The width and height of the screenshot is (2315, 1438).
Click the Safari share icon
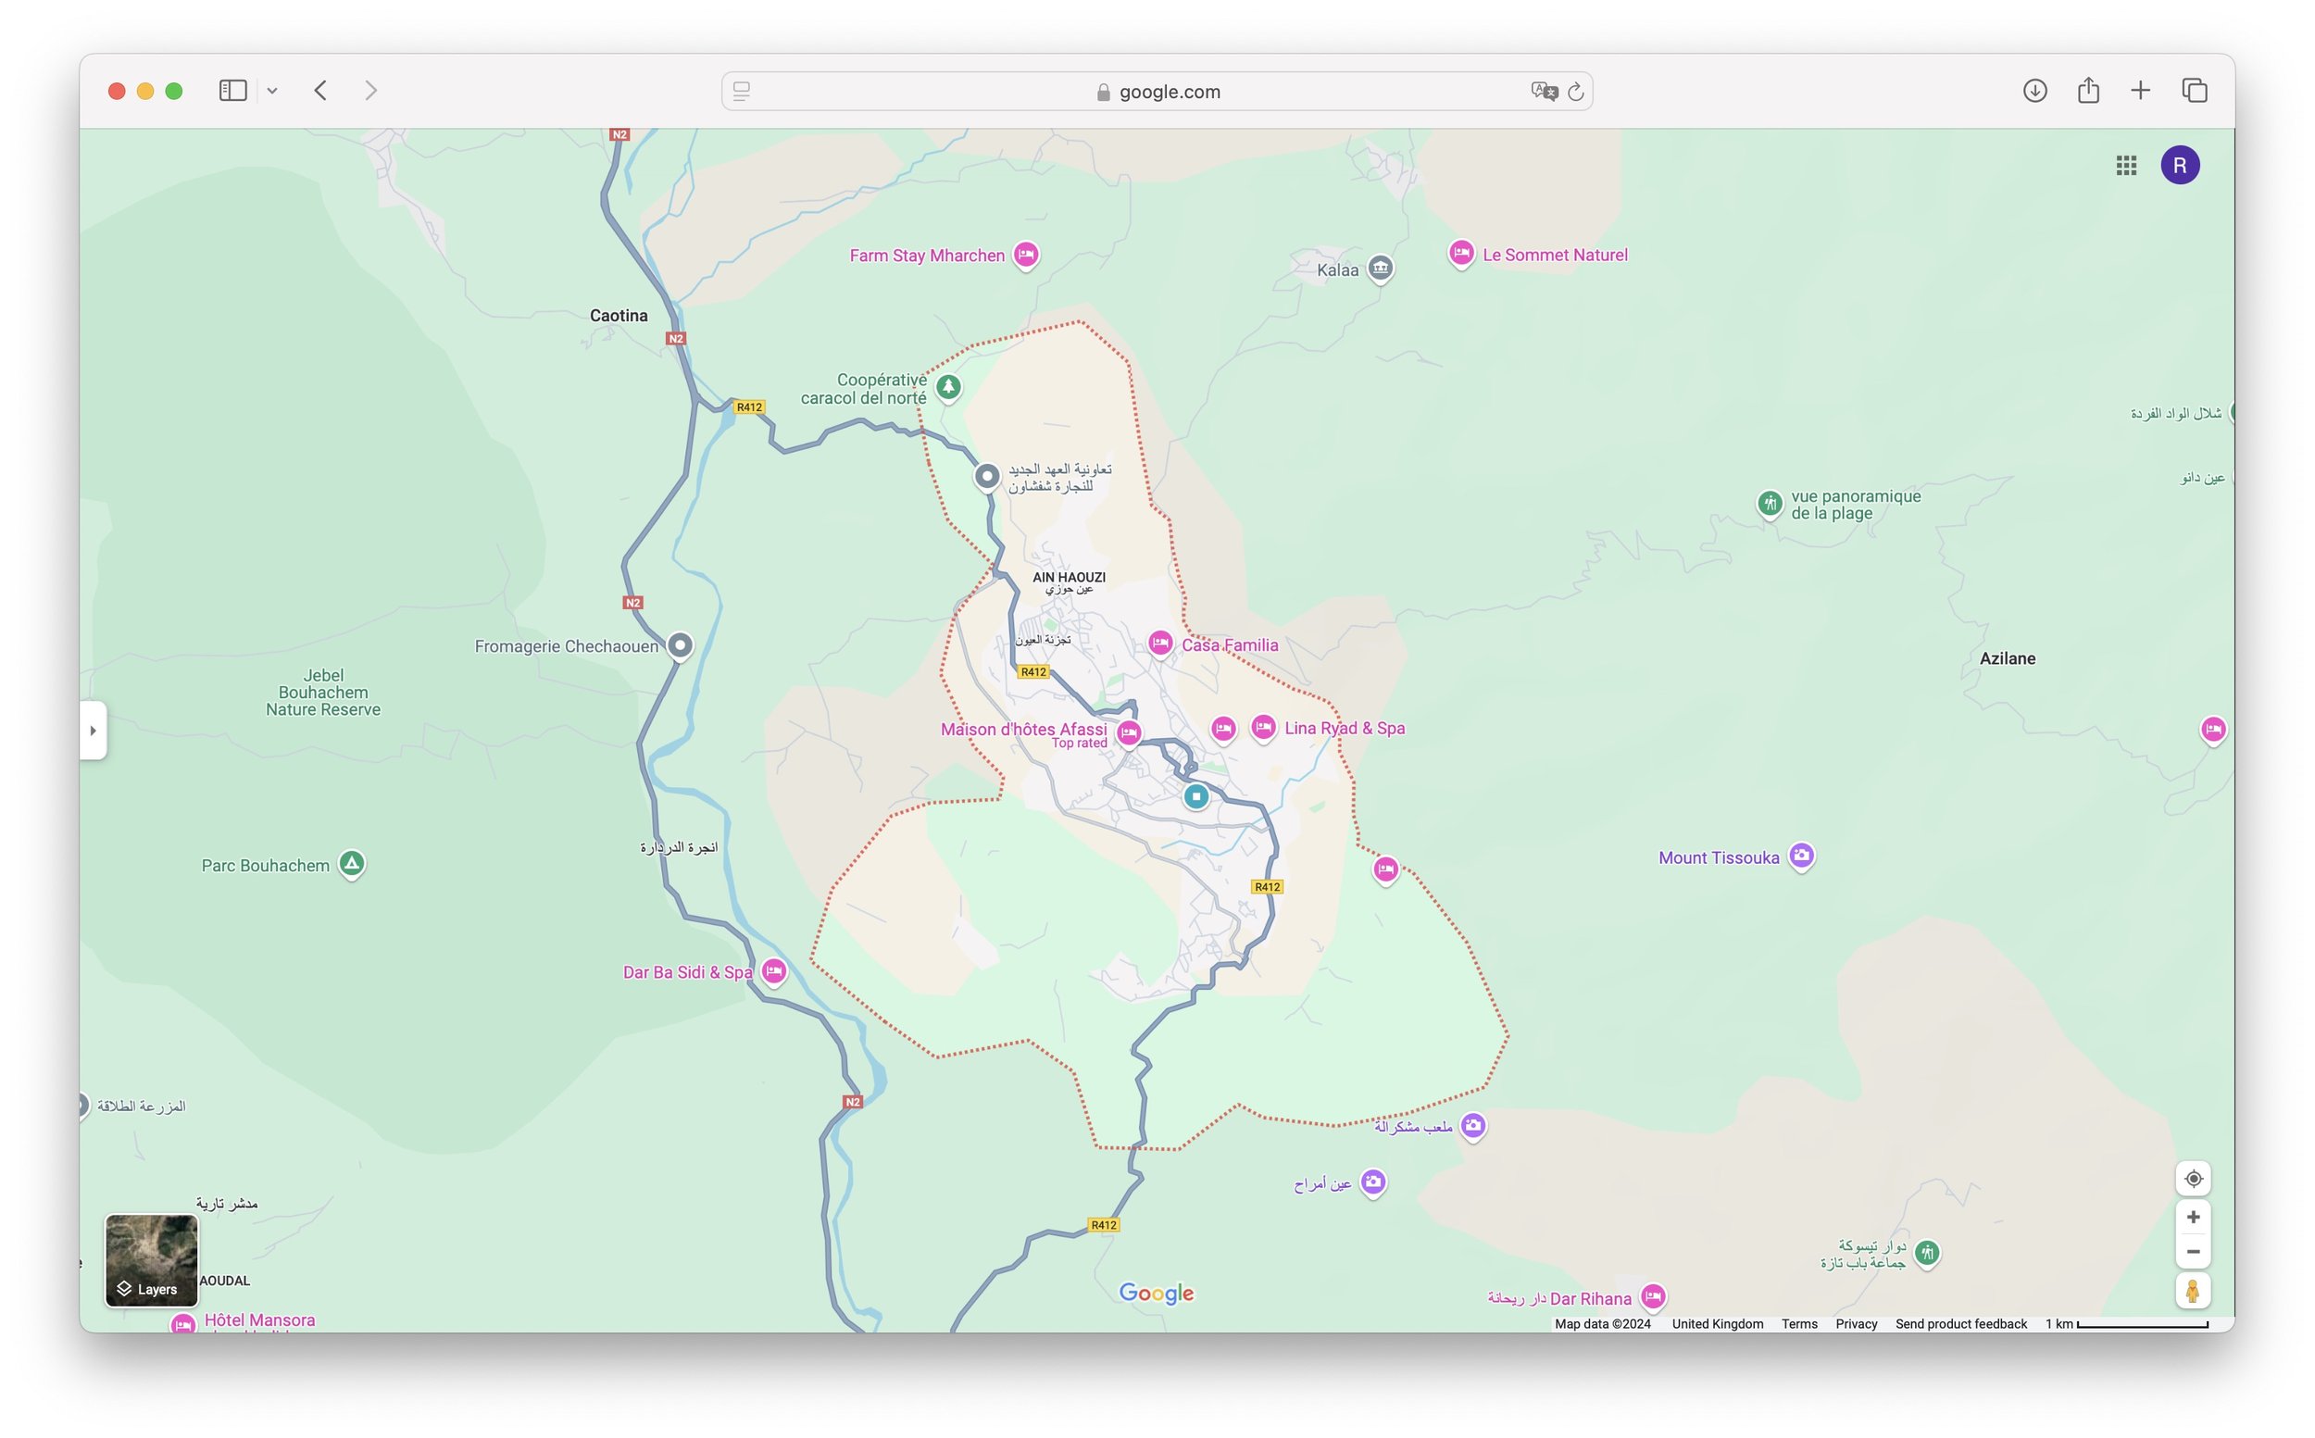click(2088, 92)
